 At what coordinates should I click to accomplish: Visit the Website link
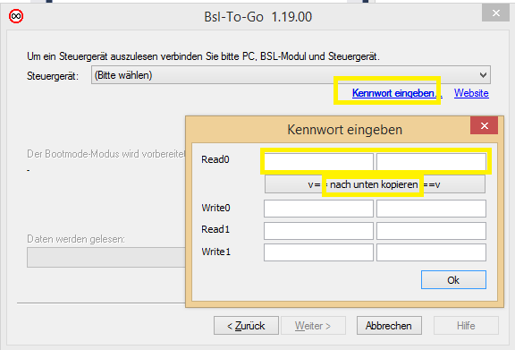point(471,93)
